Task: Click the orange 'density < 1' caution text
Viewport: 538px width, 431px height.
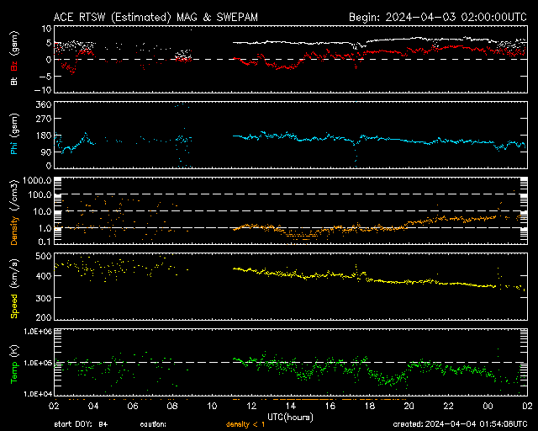Action: (x=245, y=424)
